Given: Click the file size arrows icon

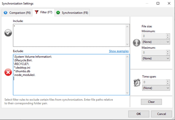Looking at the screenshot, I should coord(136,43).
